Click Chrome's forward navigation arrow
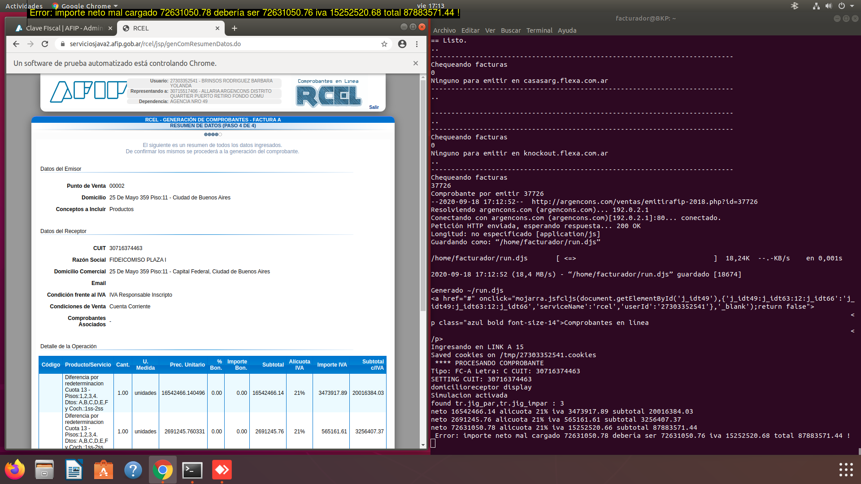This screenshot has width=861, height=484. 30,44
